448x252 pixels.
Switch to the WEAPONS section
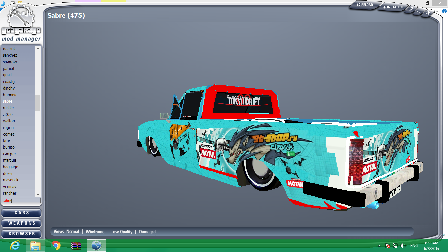(21, 223)
